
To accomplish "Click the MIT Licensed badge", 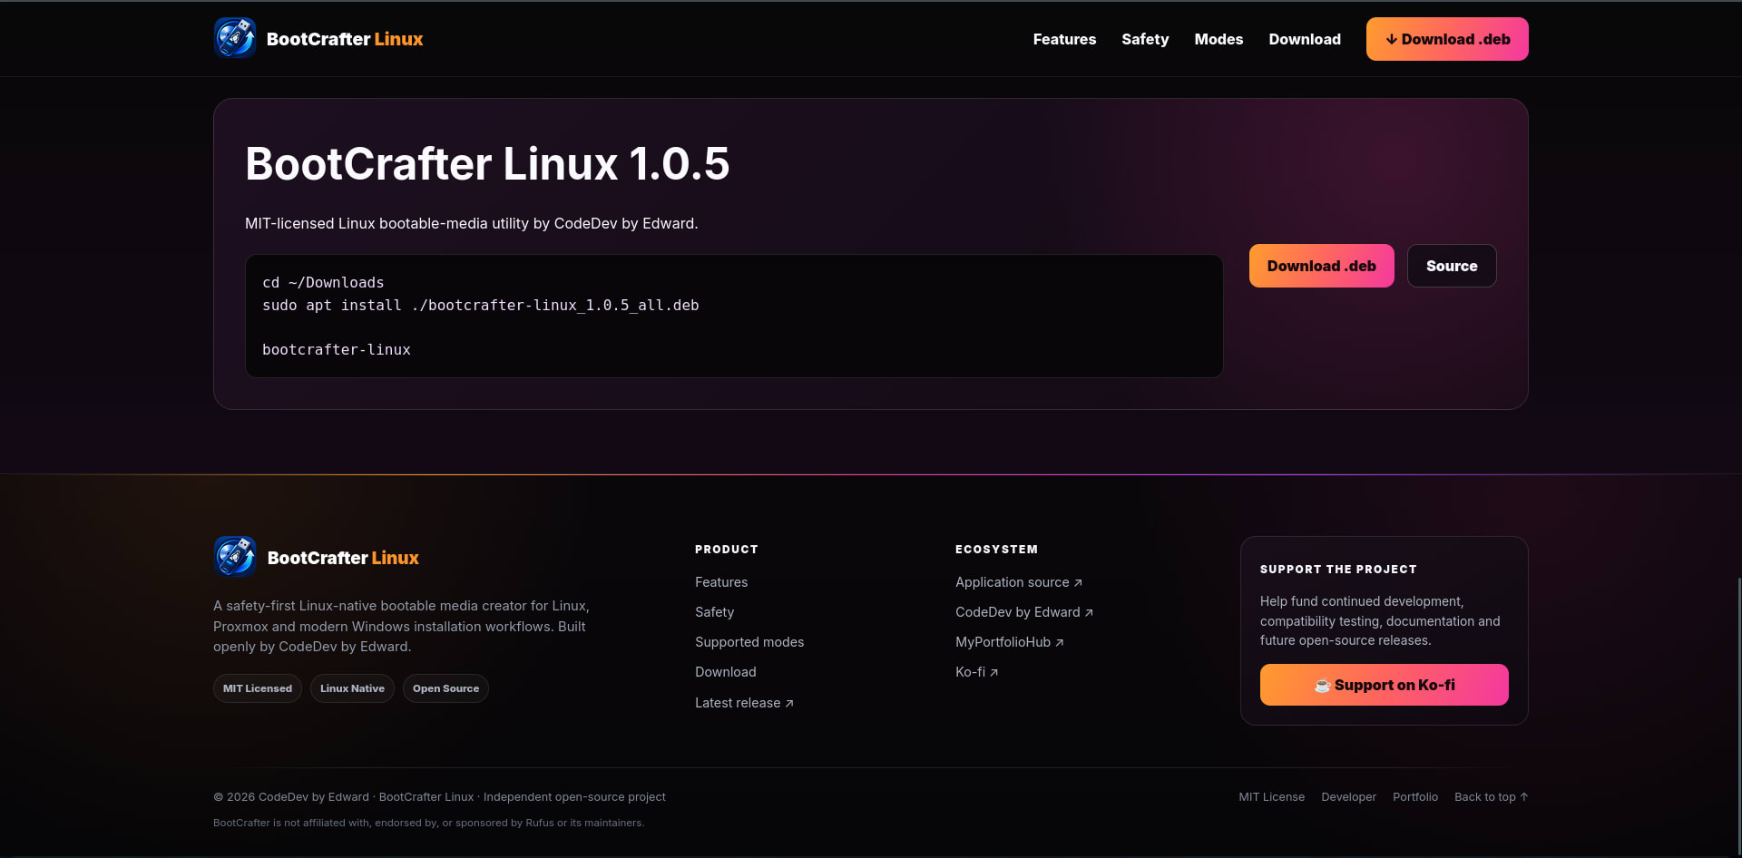I will (258, 688).
